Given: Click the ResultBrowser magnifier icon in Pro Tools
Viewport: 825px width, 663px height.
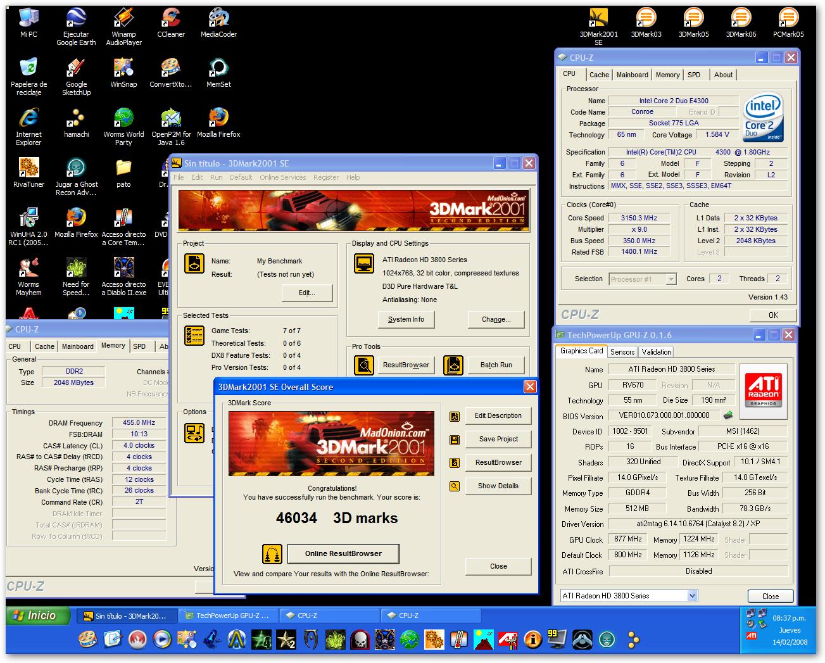Looking at the screenshot, I should pos(363,365).
